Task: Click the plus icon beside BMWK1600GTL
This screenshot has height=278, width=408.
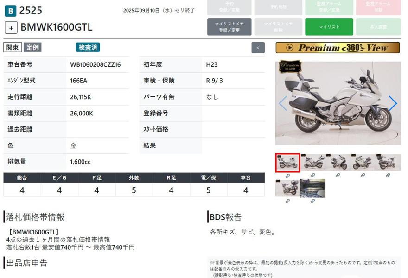Action: 11,27
